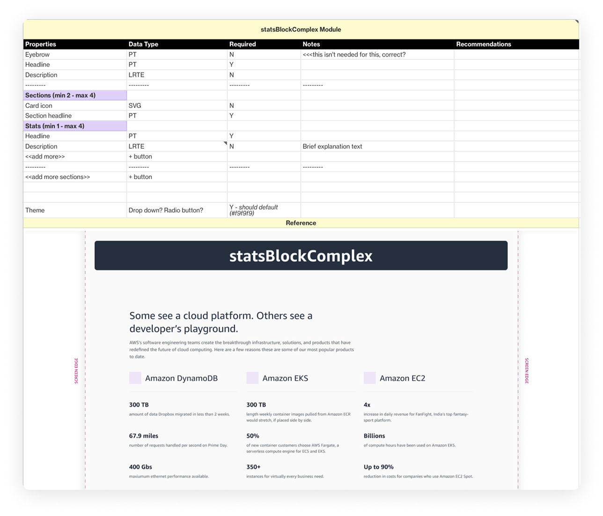
Task: Select the PT cell in Eyebrow row
Action: click(x=177, y=55)
